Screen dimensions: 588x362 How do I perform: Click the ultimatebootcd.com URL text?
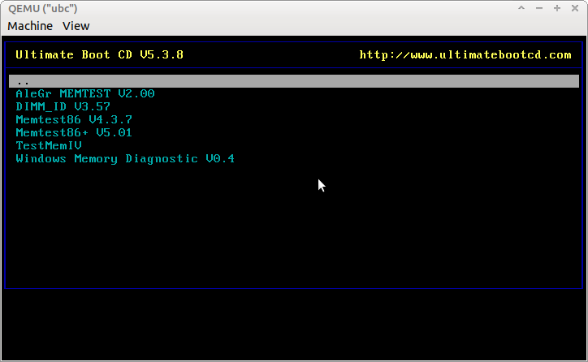point(465,55)
